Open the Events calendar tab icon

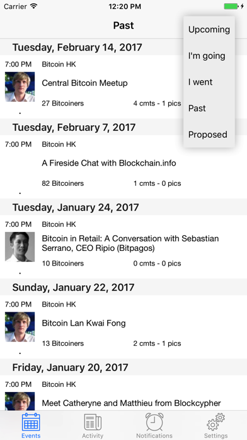pyautogui.click(x=31, y=422)
